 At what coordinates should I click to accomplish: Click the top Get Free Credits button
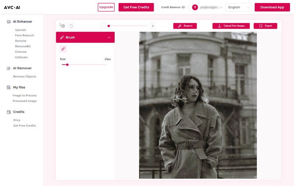tap(136, 7)
